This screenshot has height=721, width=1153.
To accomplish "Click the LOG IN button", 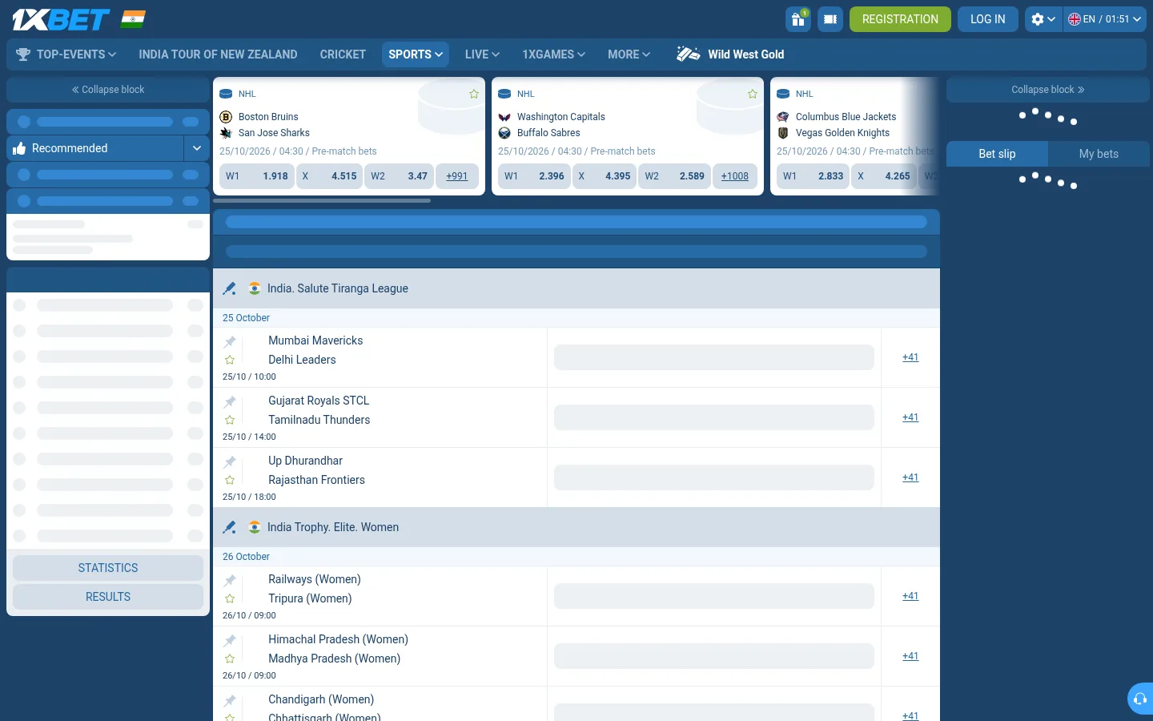I will point(987,19).
